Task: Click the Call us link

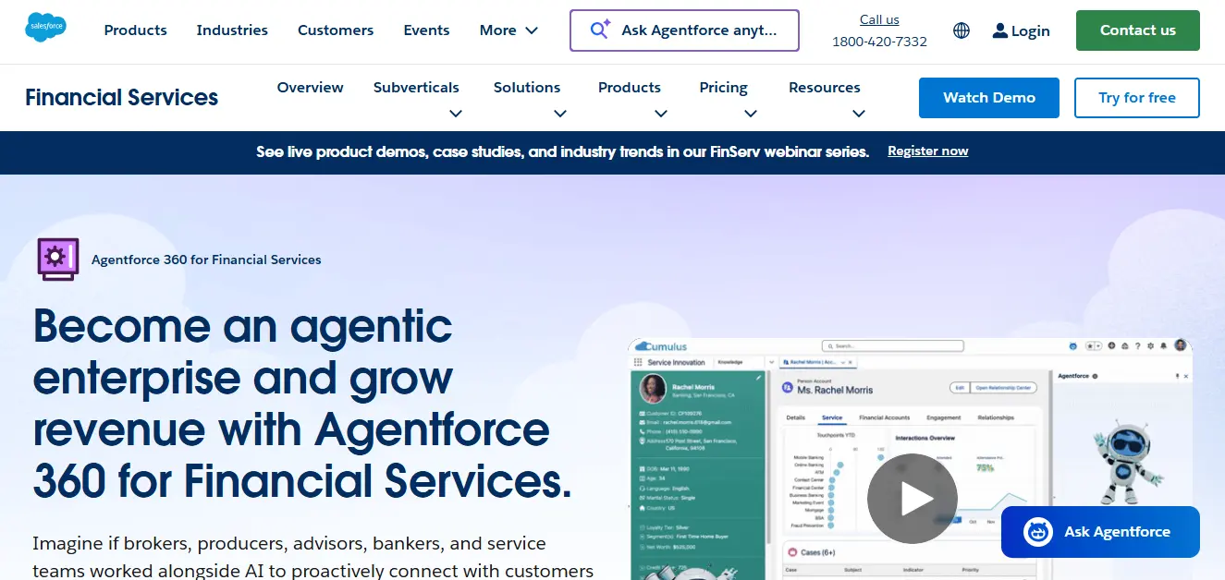Action: (x=878, y=18)
